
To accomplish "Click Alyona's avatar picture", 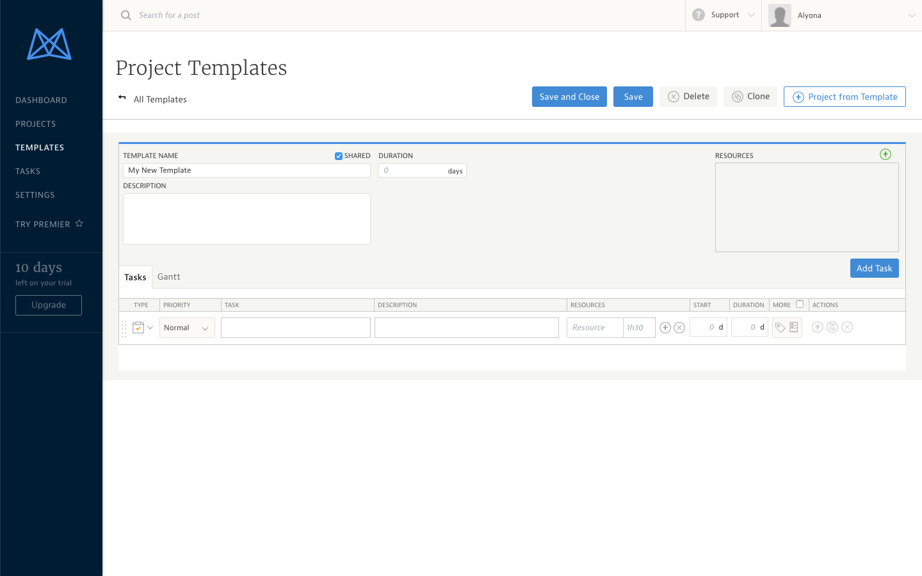I will [780, 15].
